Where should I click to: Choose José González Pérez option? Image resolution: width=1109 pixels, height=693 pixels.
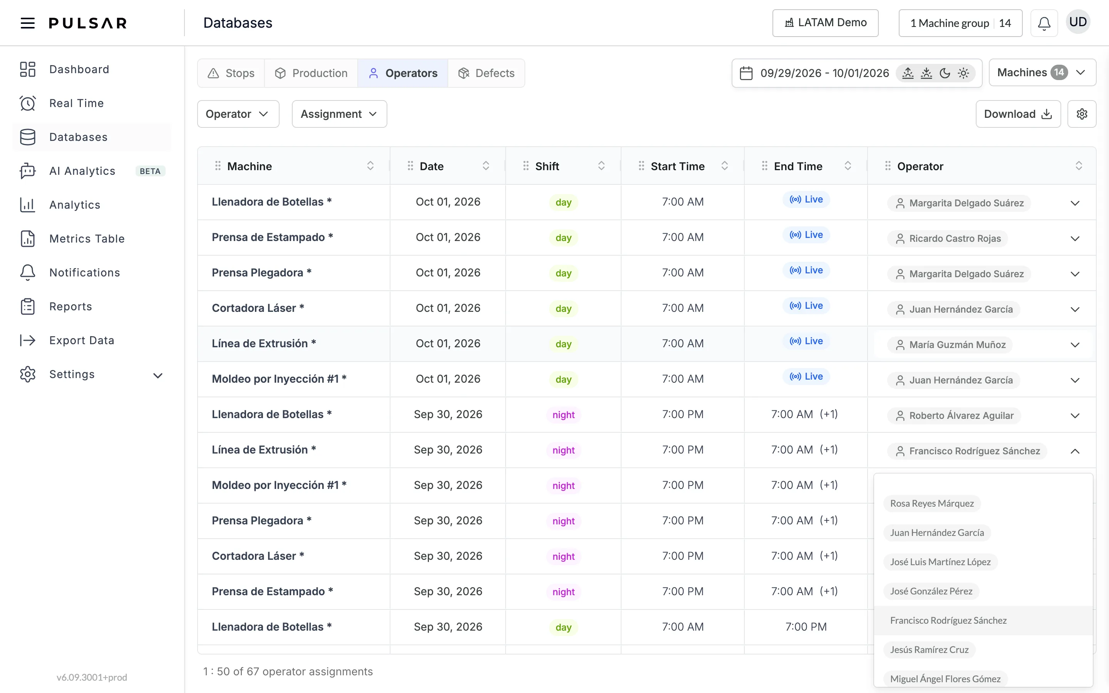(x=931, y=591)
